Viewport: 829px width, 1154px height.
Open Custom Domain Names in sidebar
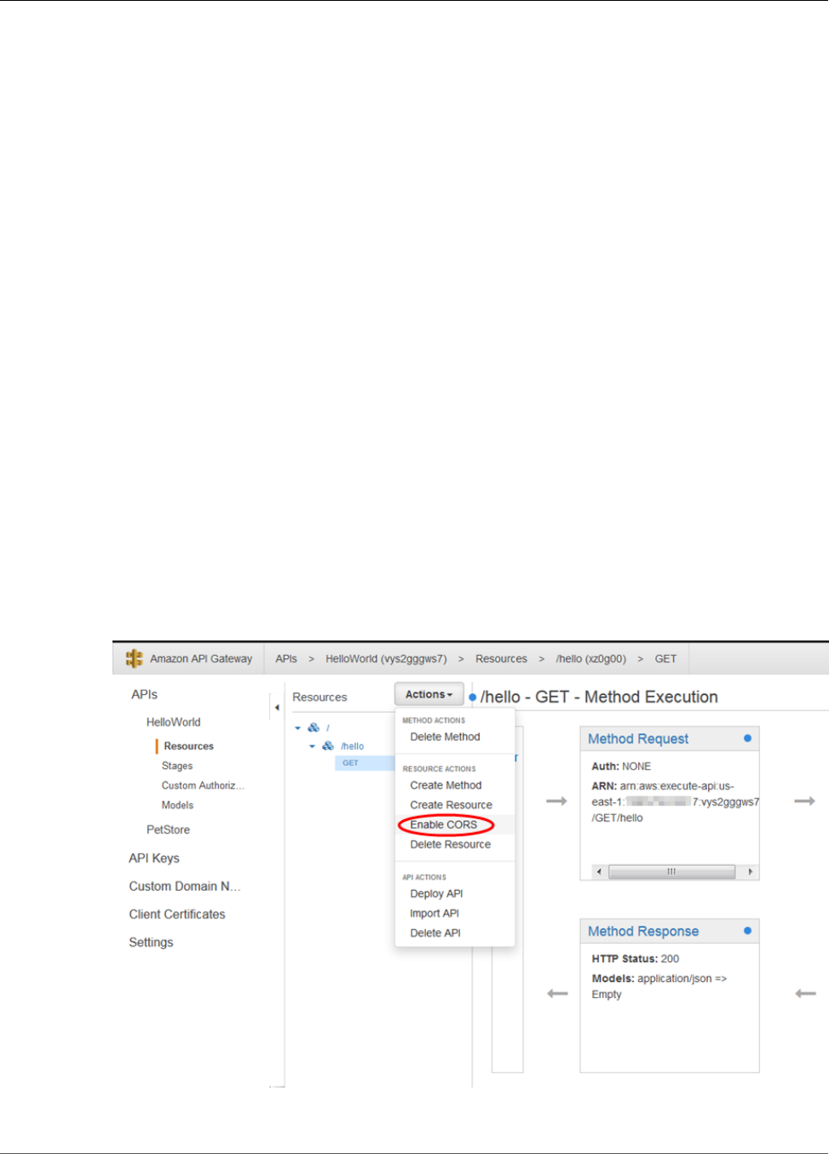(x=185, y=887)
